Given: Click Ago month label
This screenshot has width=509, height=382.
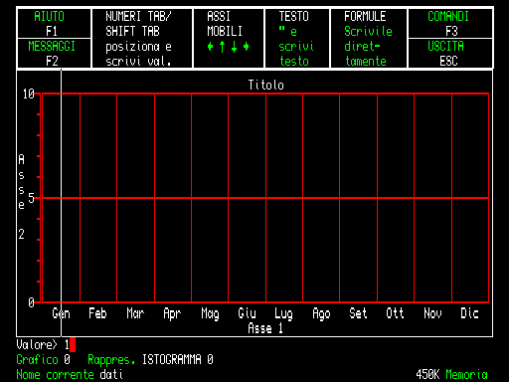Looking at the screenshot, I should [321, 314].
